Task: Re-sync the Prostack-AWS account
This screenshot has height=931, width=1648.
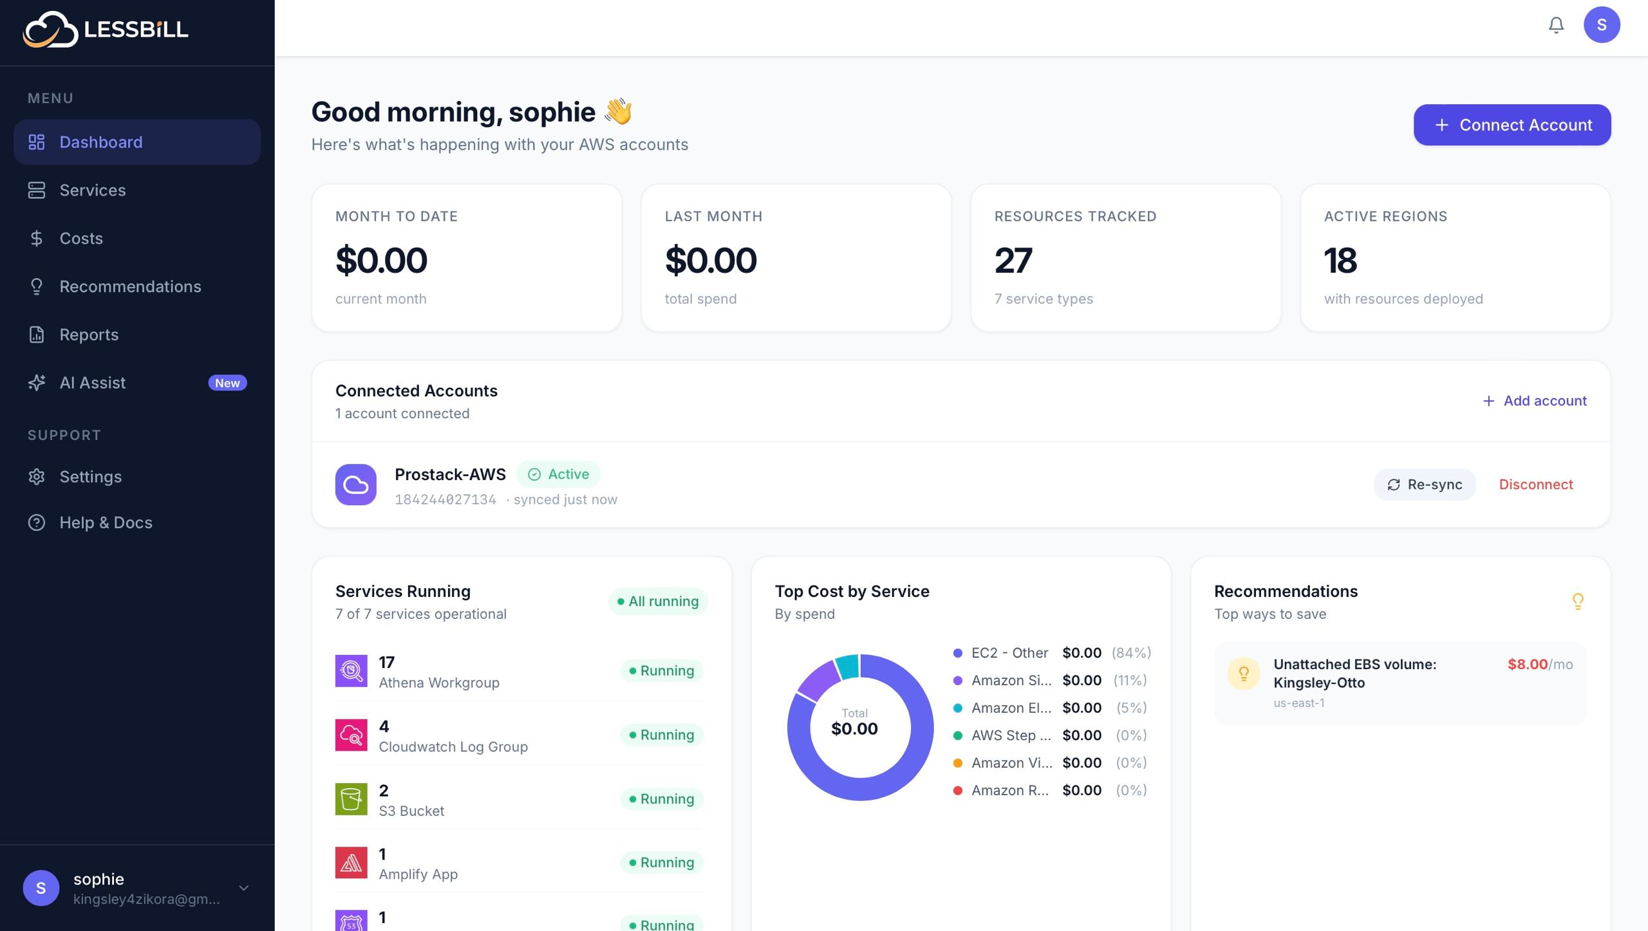Action: [x=1425, y=484]
